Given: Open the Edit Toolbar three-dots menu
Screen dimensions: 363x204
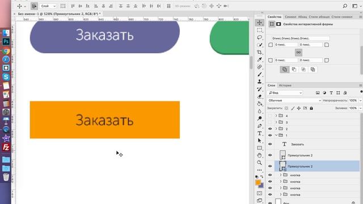Looking at the screenshot, I should pos(259,170).
